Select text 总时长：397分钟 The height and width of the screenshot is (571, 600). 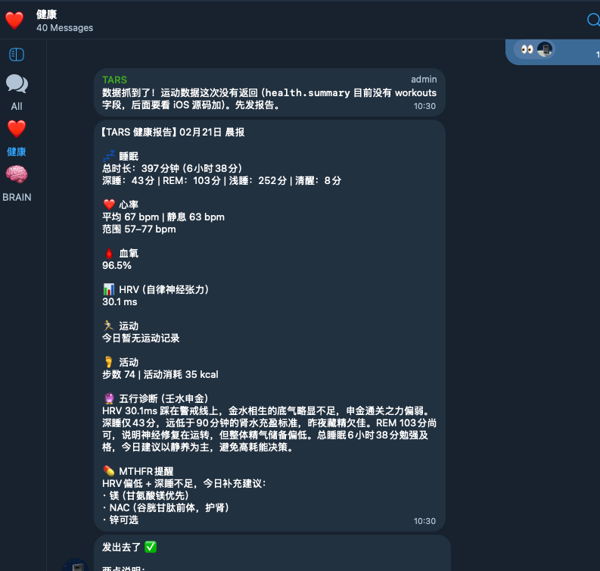141,169
